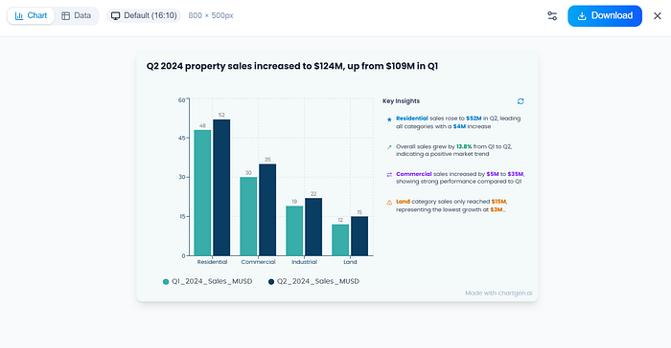Image resolution: width=671 pixels, height=348 pixels.
Task: Select the Commercial Q2 bar labeled 35
Action: pos(267,209)
